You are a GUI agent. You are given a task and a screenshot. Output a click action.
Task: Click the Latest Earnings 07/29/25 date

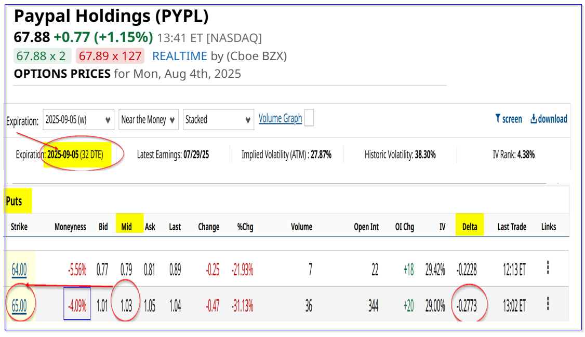tap(196, 155)
